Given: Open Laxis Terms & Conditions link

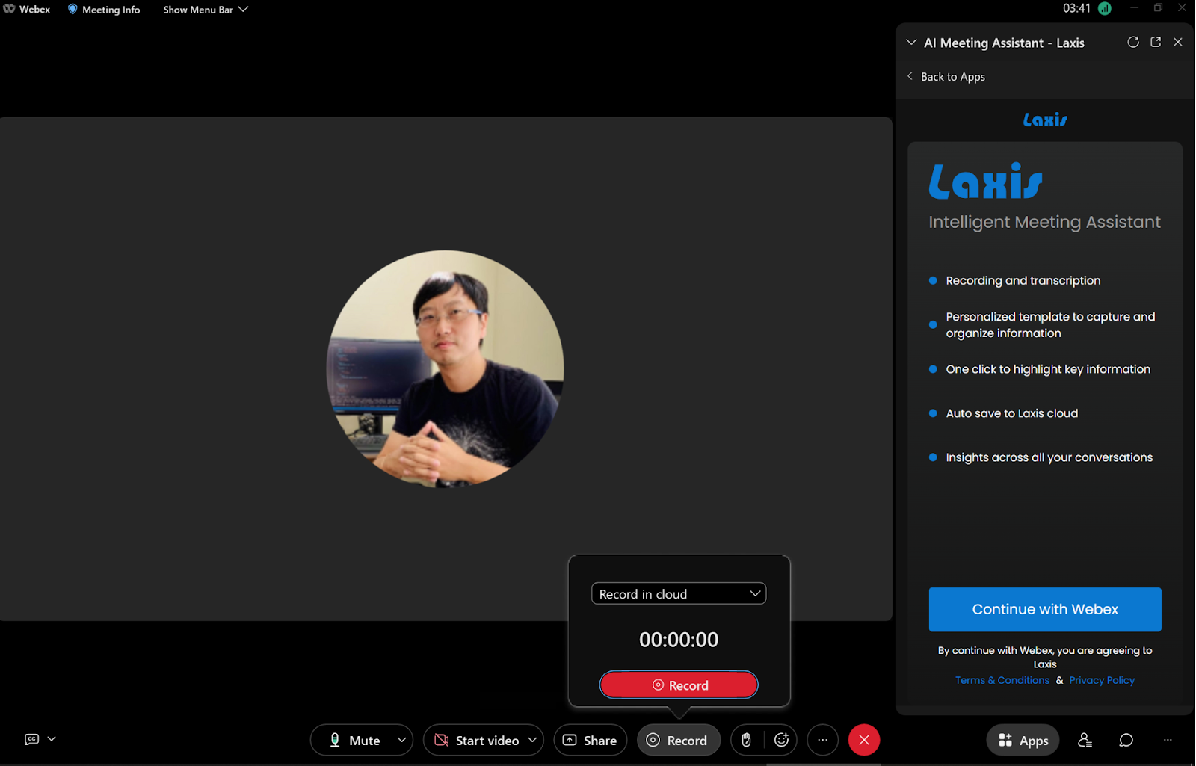Looking at the screenshot, I should pos(1002,680).
